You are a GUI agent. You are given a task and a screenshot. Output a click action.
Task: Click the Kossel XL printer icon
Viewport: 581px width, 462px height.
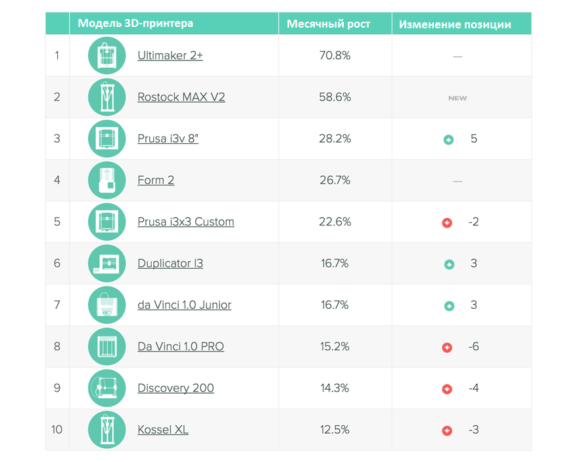pos(106,430)
